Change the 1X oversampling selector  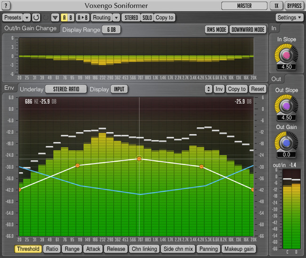point(276,6)
